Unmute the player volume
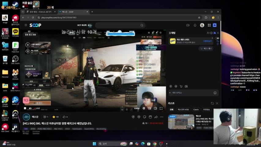 [30, 108]
